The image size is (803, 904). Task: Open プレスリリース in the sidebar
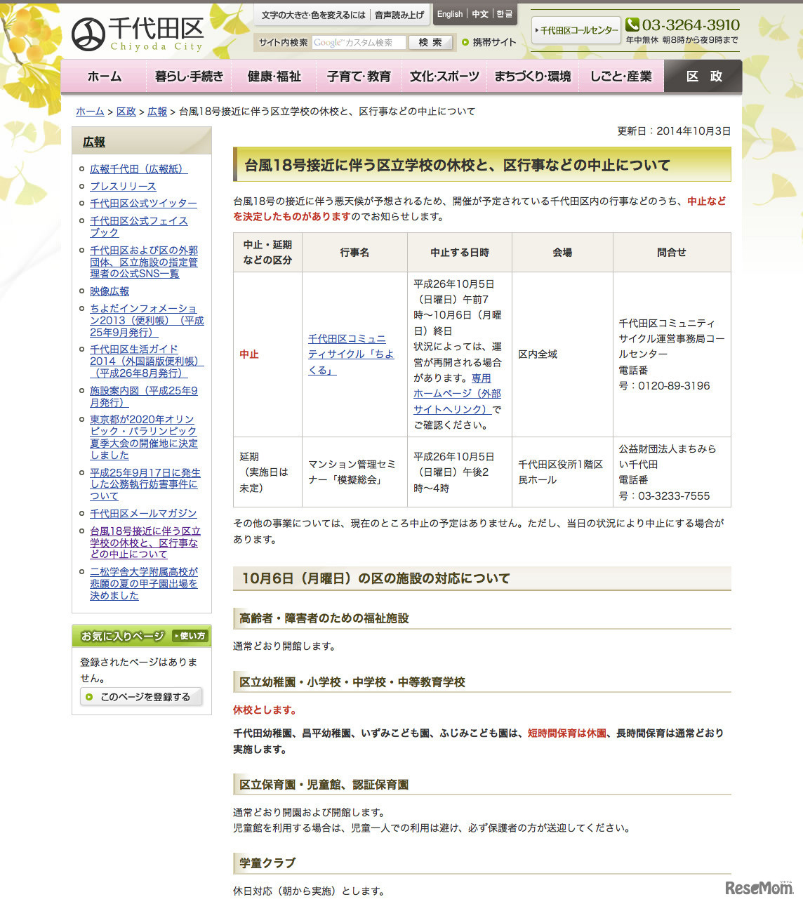click(x=122, y=186)
